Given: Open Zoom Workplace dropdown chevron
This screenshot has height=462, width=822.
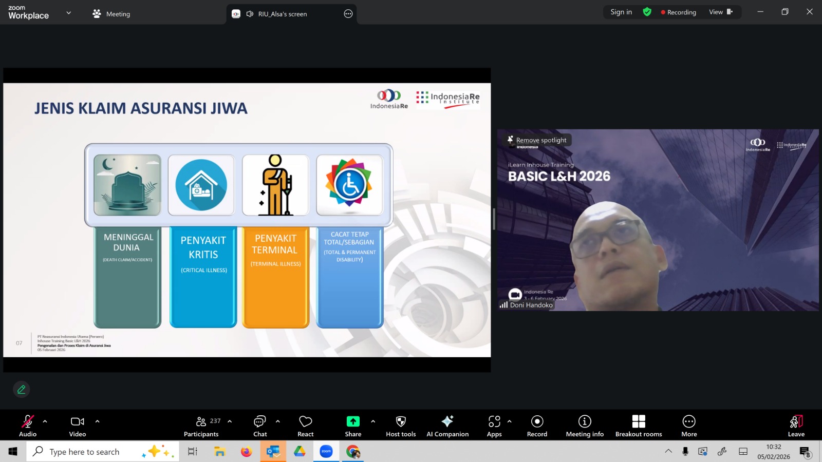Looking at the screenshot, I should pyautogui.click(x=69, y=13).
